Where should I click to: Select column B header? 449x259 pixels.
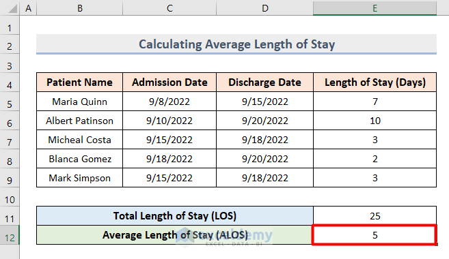(x=79, y=8)
